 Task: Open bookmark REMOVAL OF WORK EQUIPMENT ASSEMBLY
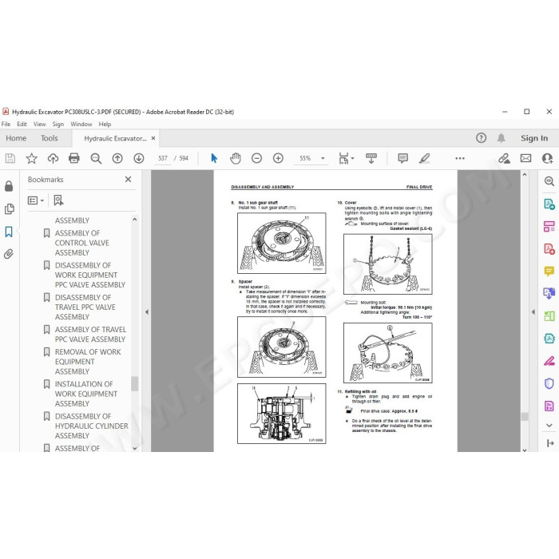click(88, 362)
